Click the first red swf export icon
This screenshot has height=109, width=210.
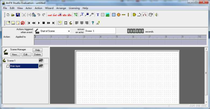tap(50, 15)
